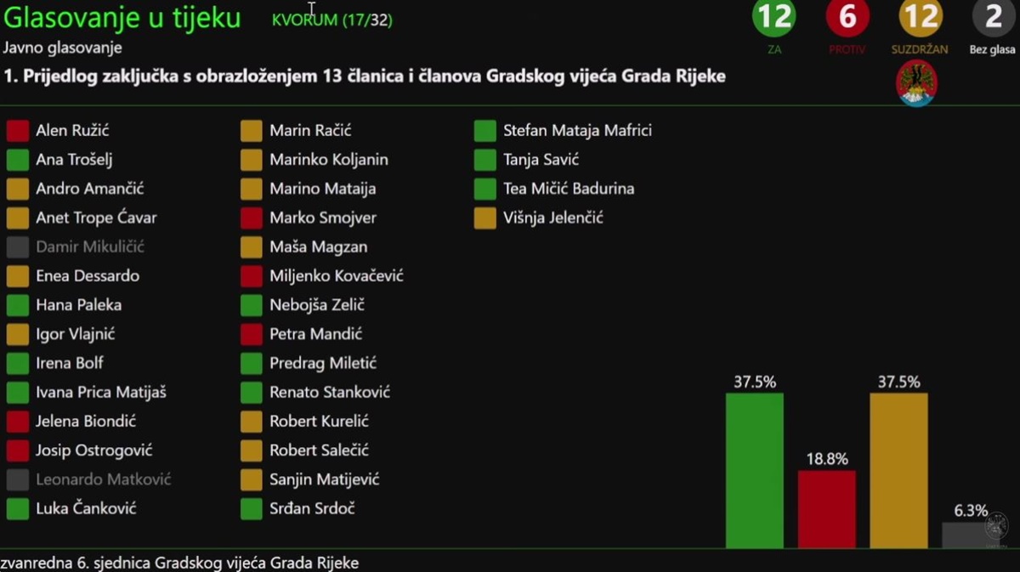
Task: Click green square beside Stefan Mataja Mafrici
Action: pos(485,131)
